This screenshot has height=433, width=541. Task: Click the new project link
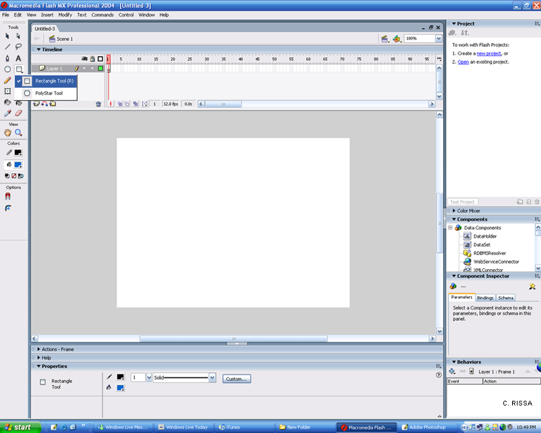click(489, 54)
